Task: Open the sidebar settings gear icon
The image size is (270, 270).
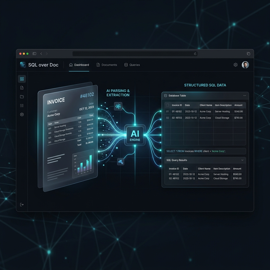Action: coord(22,114)
